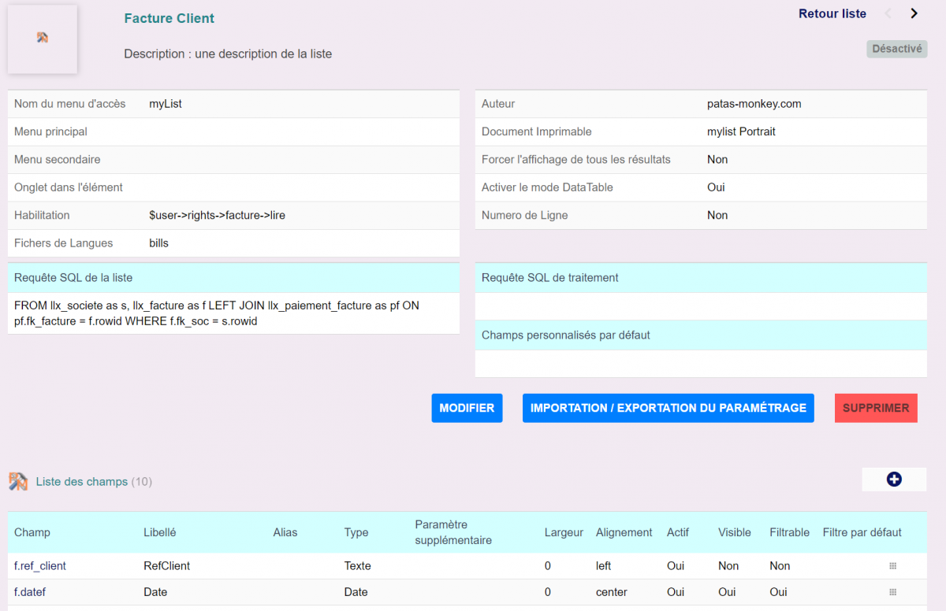
Task: Go to the next list record arrow
Action: (x=914, y=13)
